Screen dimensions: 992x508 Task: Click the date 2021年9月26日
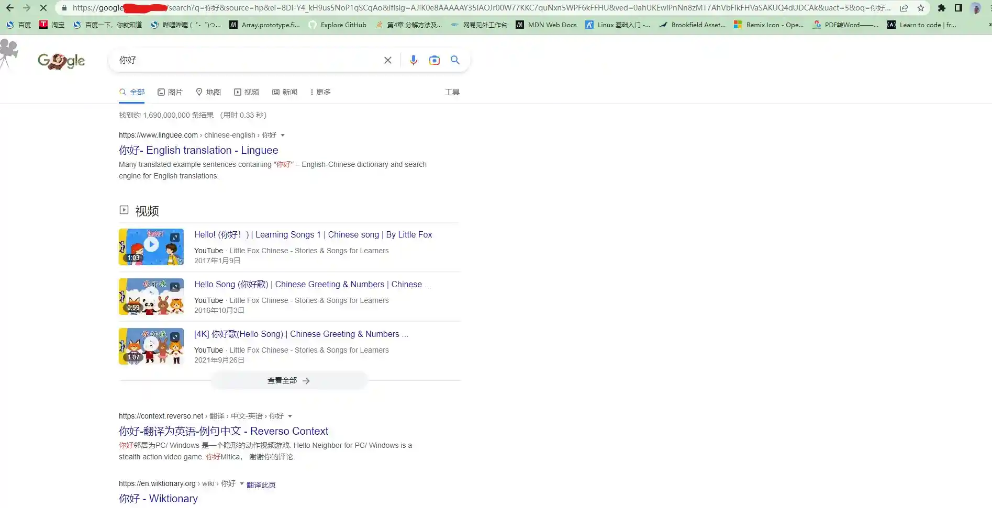(219, 360)
